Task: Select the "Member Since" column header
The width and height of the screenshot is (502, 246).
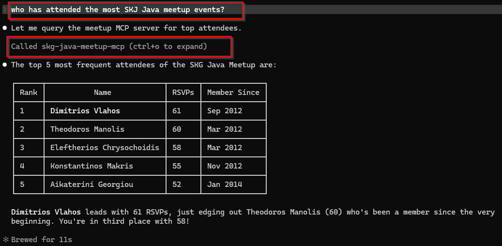Action: [233, 92]
